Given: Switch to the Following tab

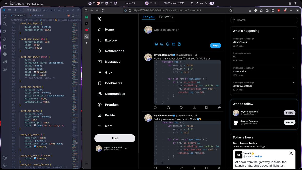Looking at the screenshot, I should (166, 17).
